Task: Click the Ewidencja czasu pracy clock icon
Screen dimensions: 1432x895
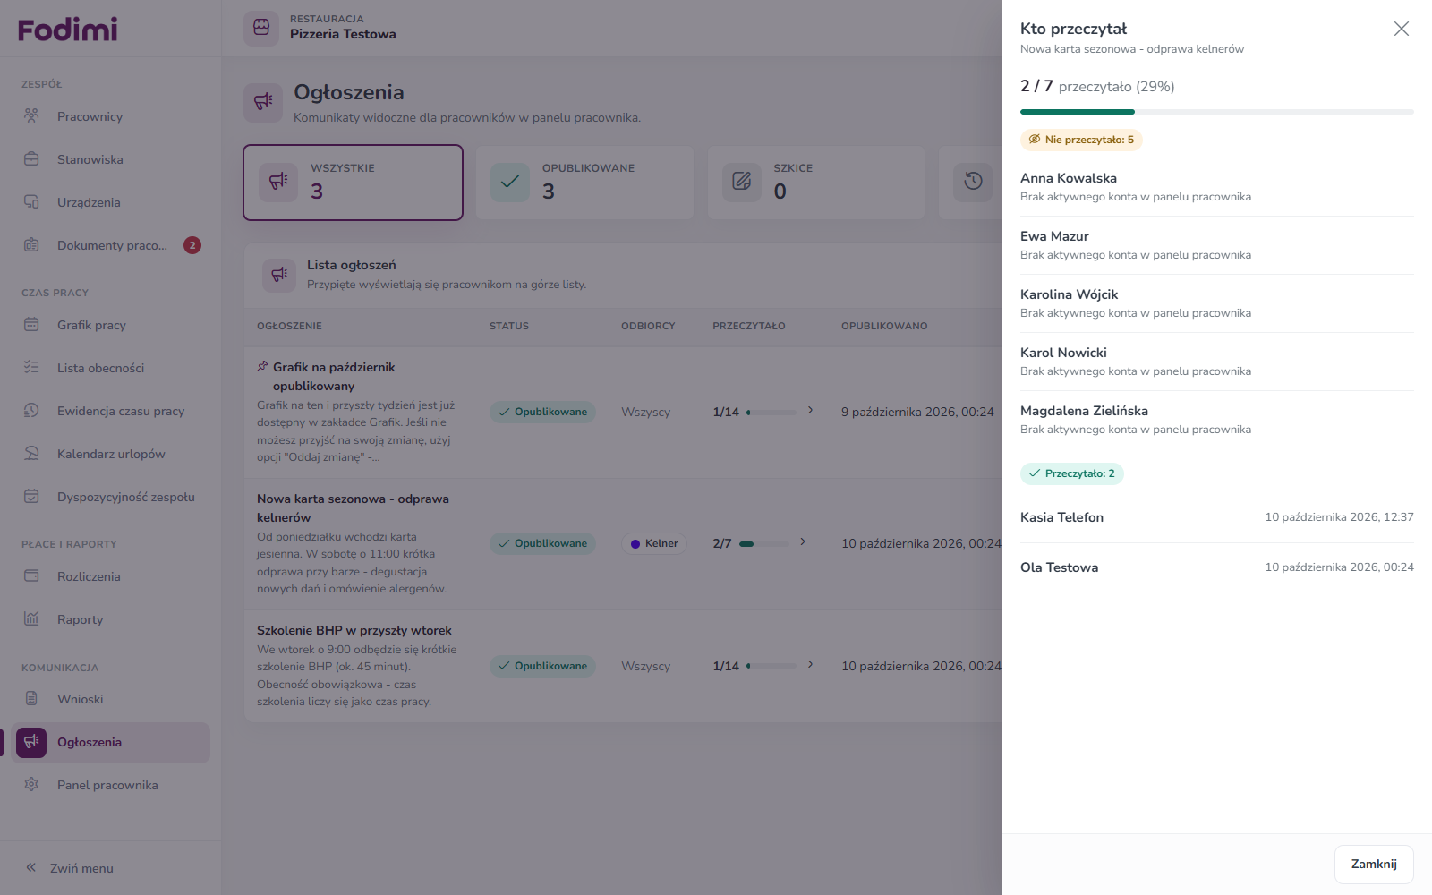Action: coord(31,411)
